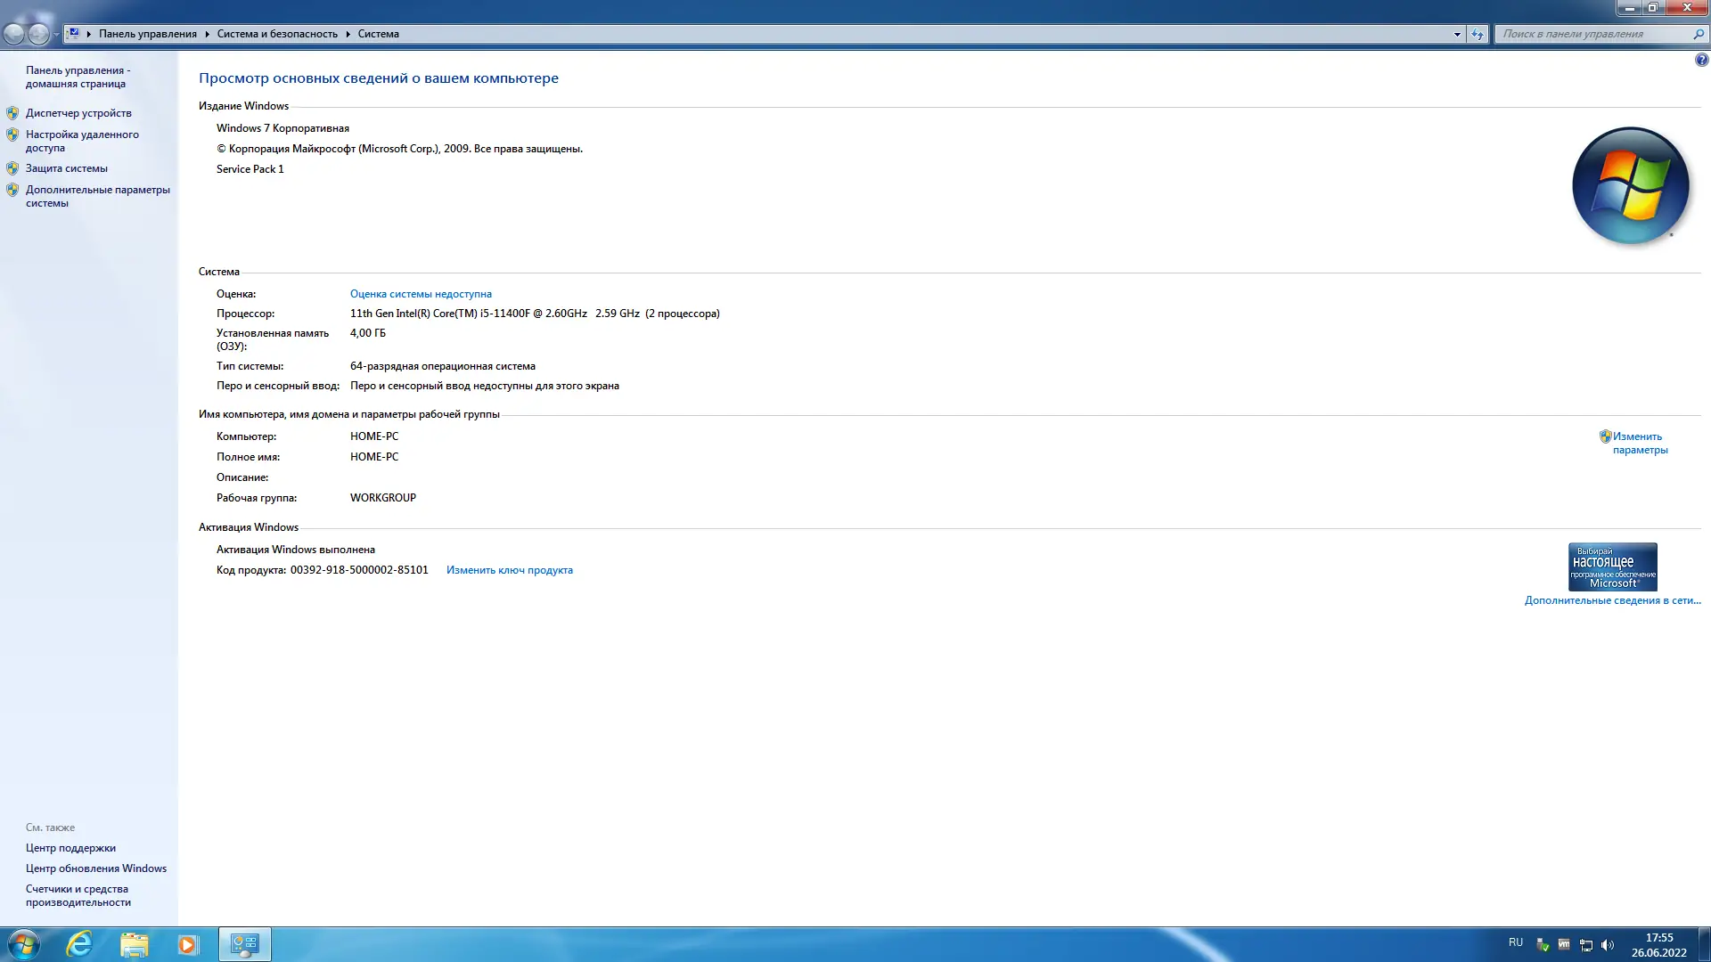Go to Панель управления breadcrumb

point(148,34)
